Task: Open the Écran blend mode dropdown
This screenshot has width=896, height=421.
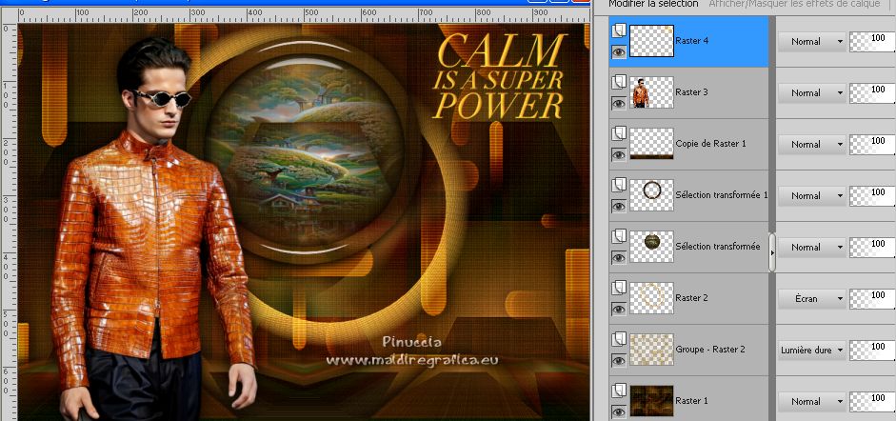Action: 812,298
